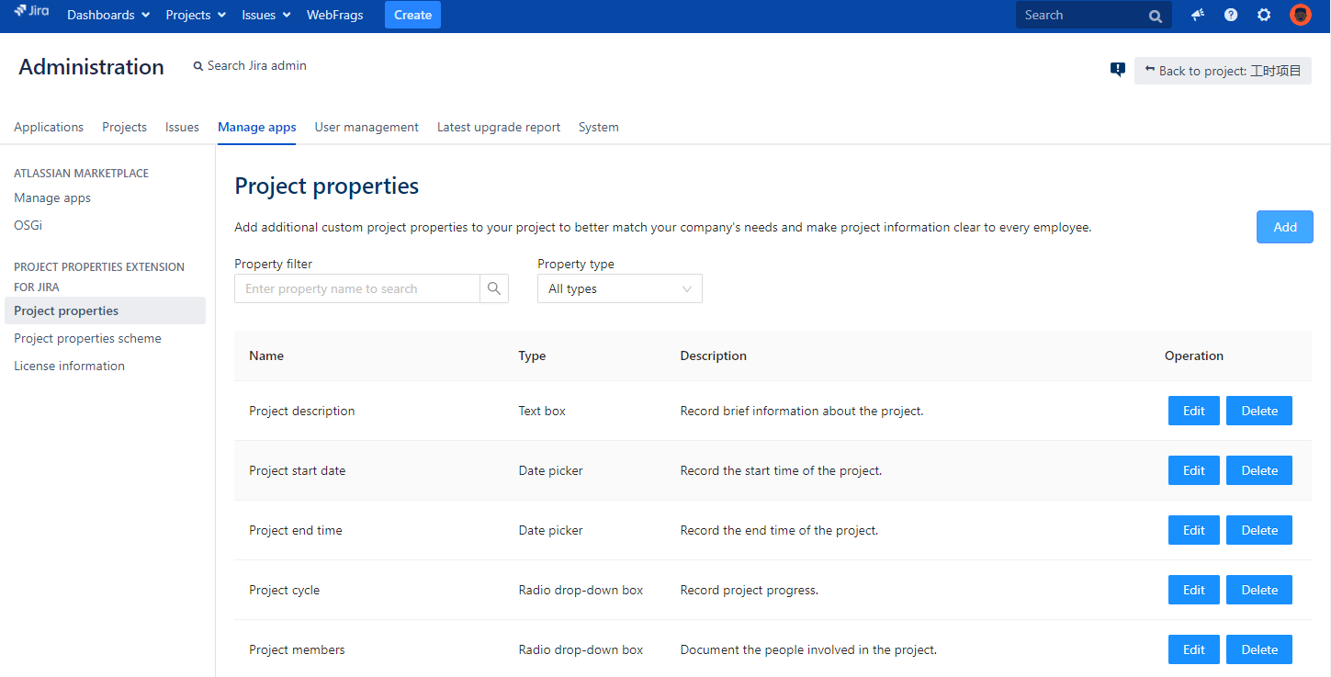Screen dimensions: 1331x677
Task: Open WebFrags in the top navigation
Action: (x=334, y=15)
